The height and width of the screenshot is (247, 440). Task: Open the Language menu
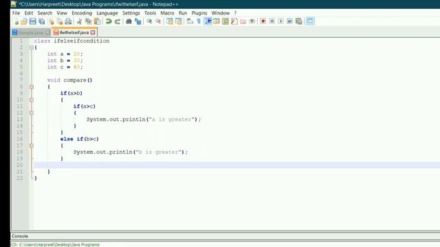pyautogui.click(x=107, y=13)
